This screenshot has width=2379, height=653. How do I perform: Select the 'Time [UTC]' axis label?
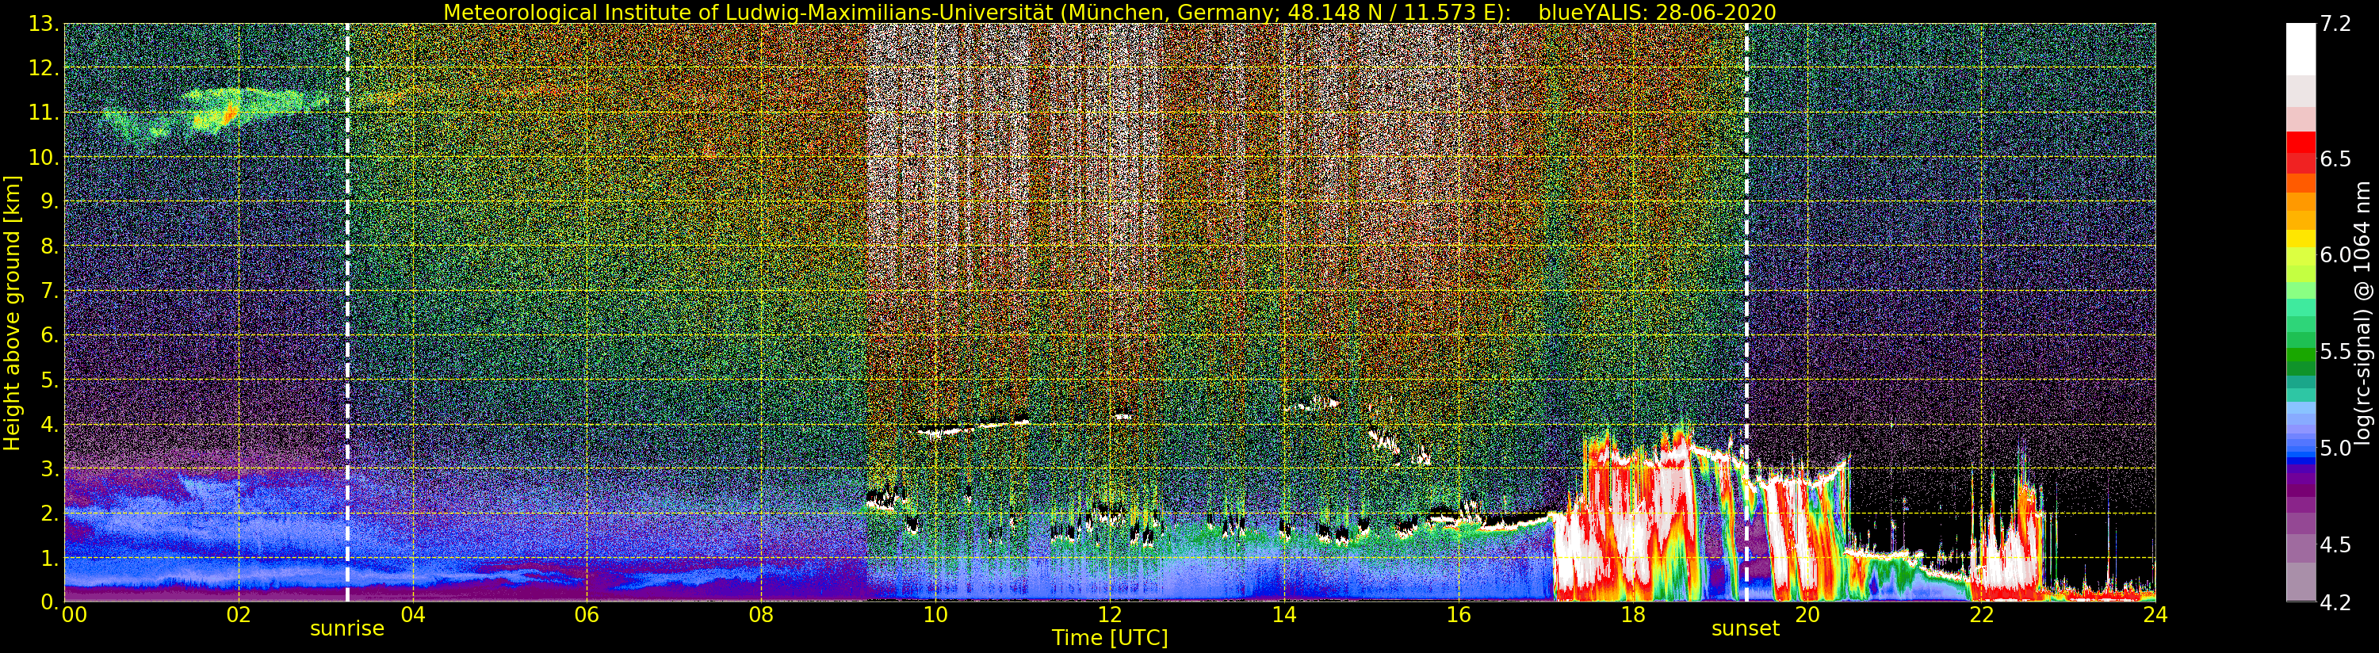(1109, 637)
